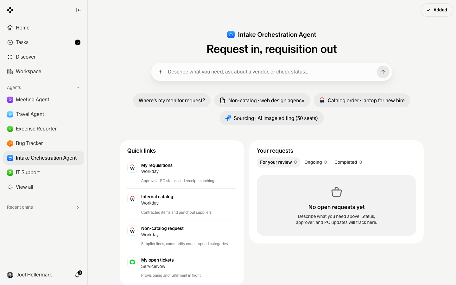
Task: Collapse the Agents section chevron
Action: point(78,88)
